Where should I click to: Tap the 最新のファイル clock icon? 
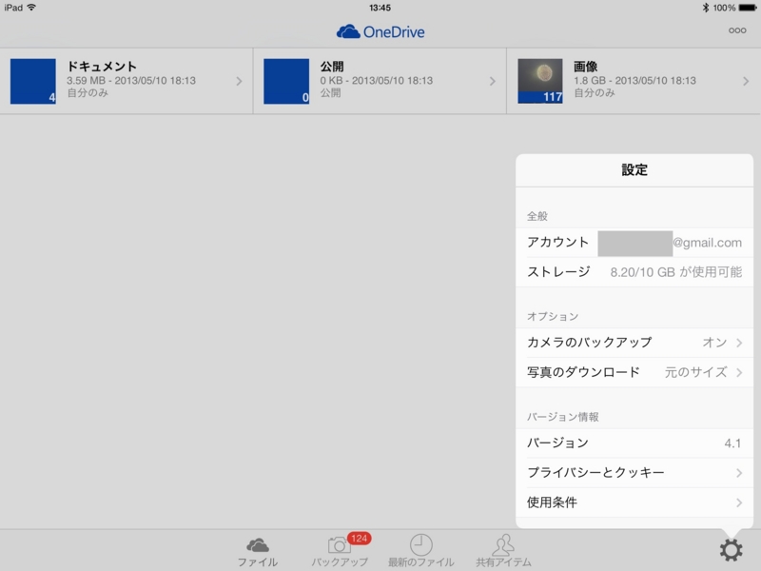(420, 545)
